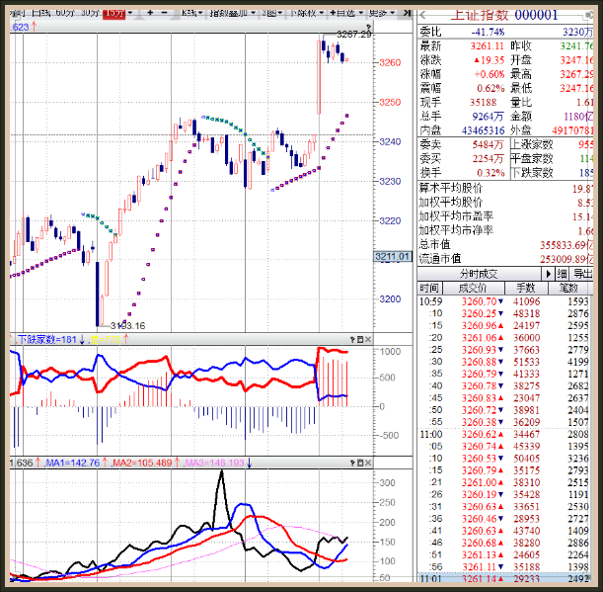Open help for the main K-line panel

tap(368, 27)
